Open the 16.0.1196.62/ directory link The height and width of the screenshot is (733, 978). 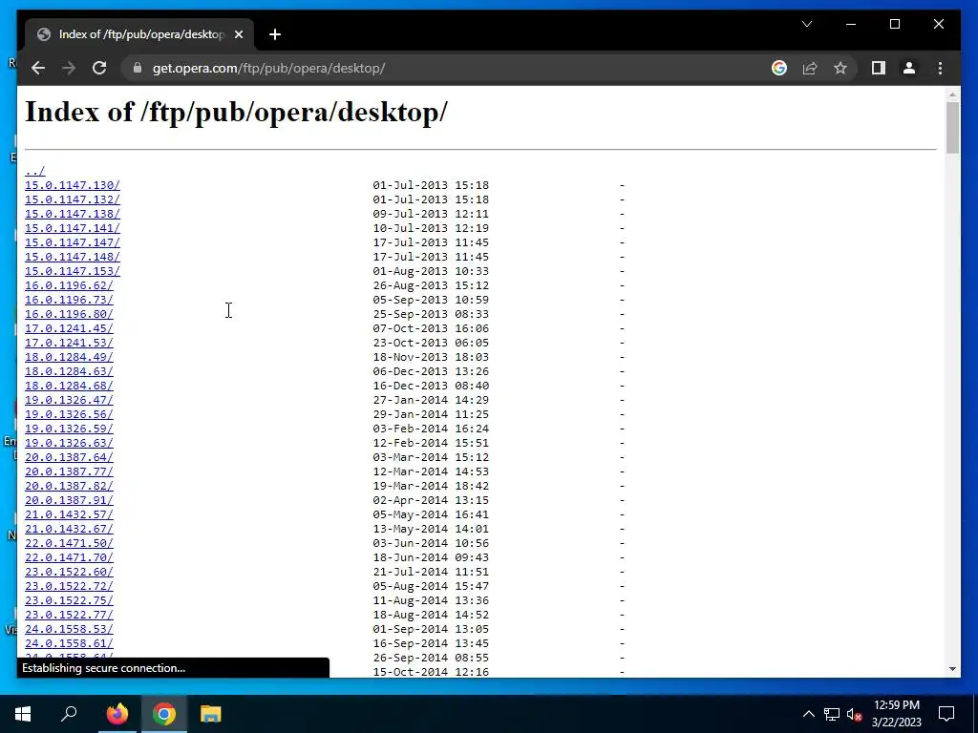69,285
